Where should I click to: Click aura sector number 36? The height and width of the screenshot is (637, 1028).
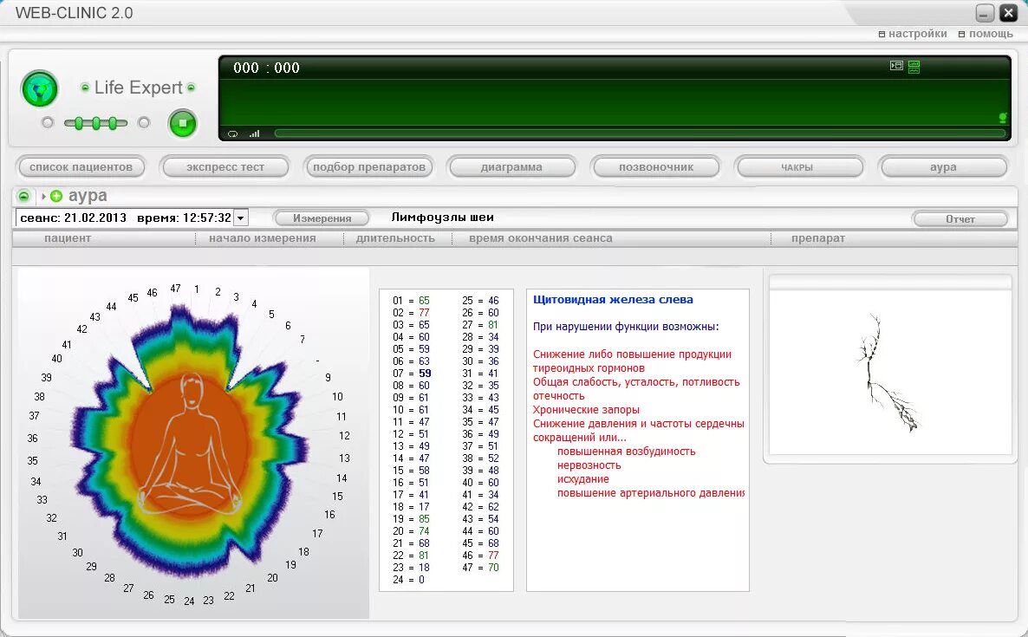[32, 439]
